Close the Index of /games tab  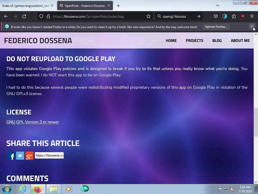click(x=52, y=6)
